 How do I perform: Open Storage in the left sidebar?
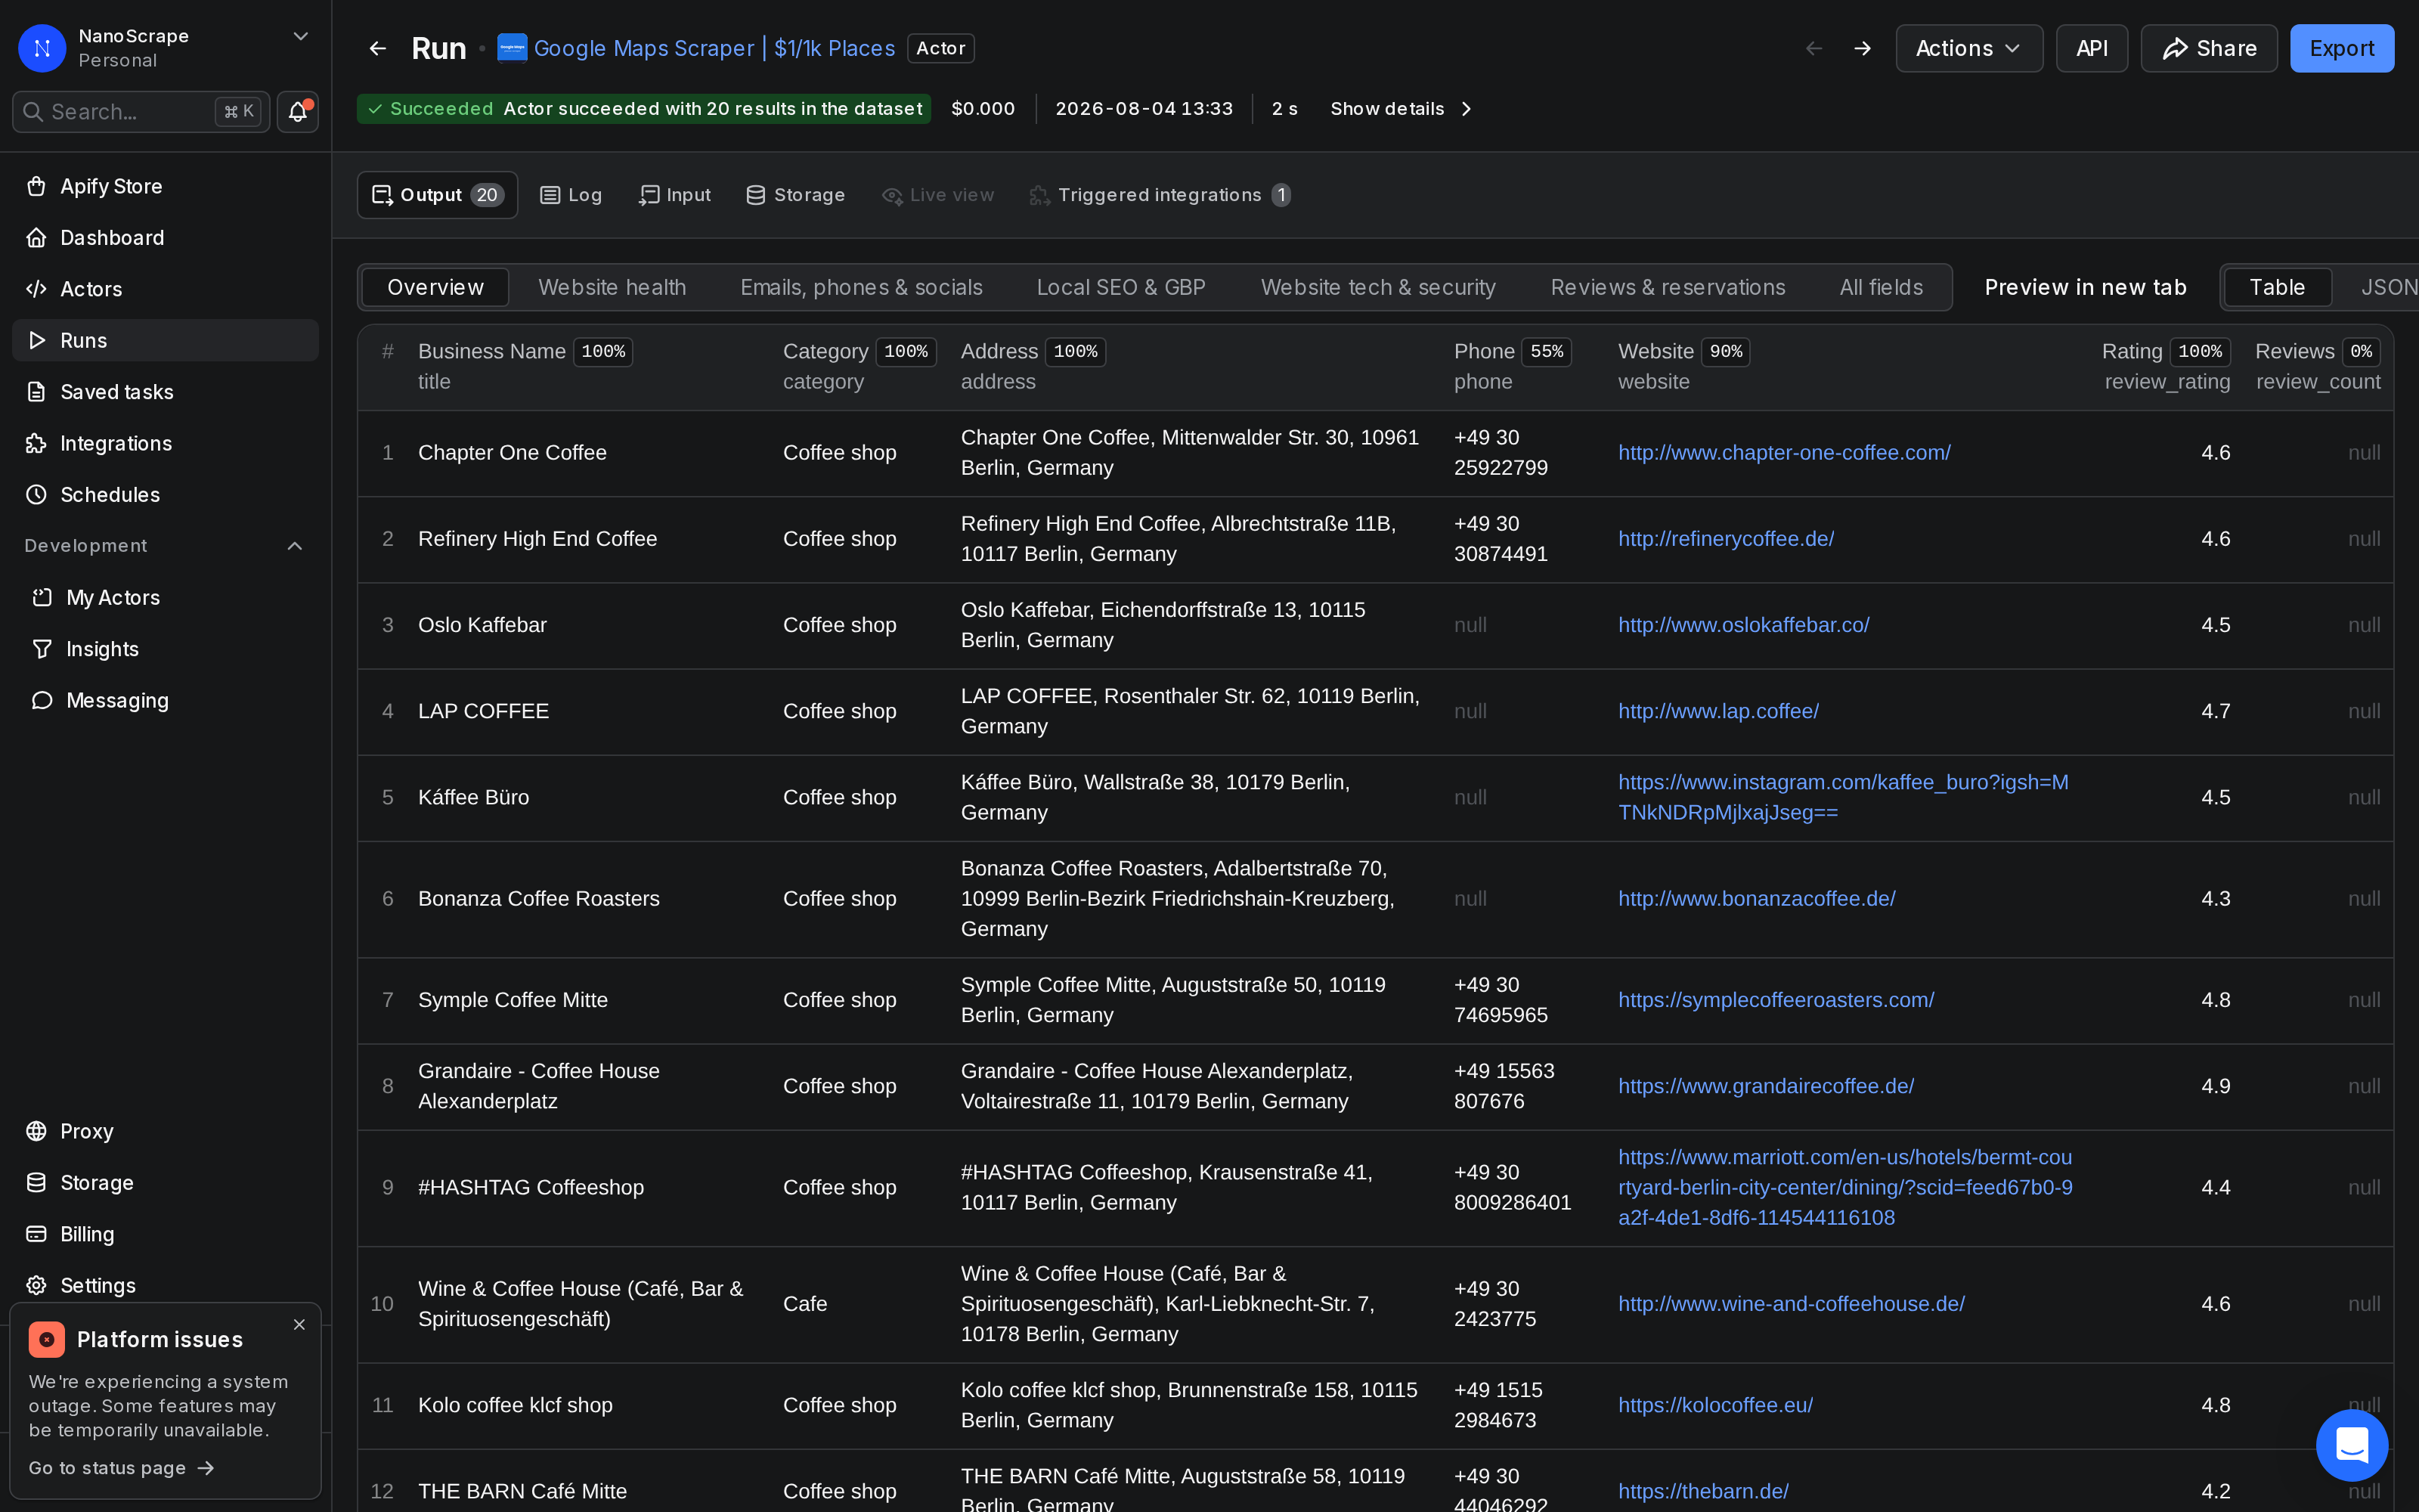[x=165, y=1183]
